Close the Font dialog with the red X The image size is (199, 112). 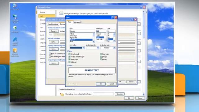tap(116, 17)
